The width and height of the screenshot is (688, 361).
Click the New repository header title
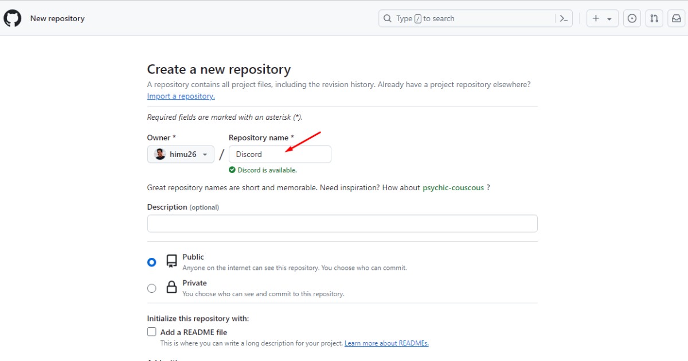(57, 18)
